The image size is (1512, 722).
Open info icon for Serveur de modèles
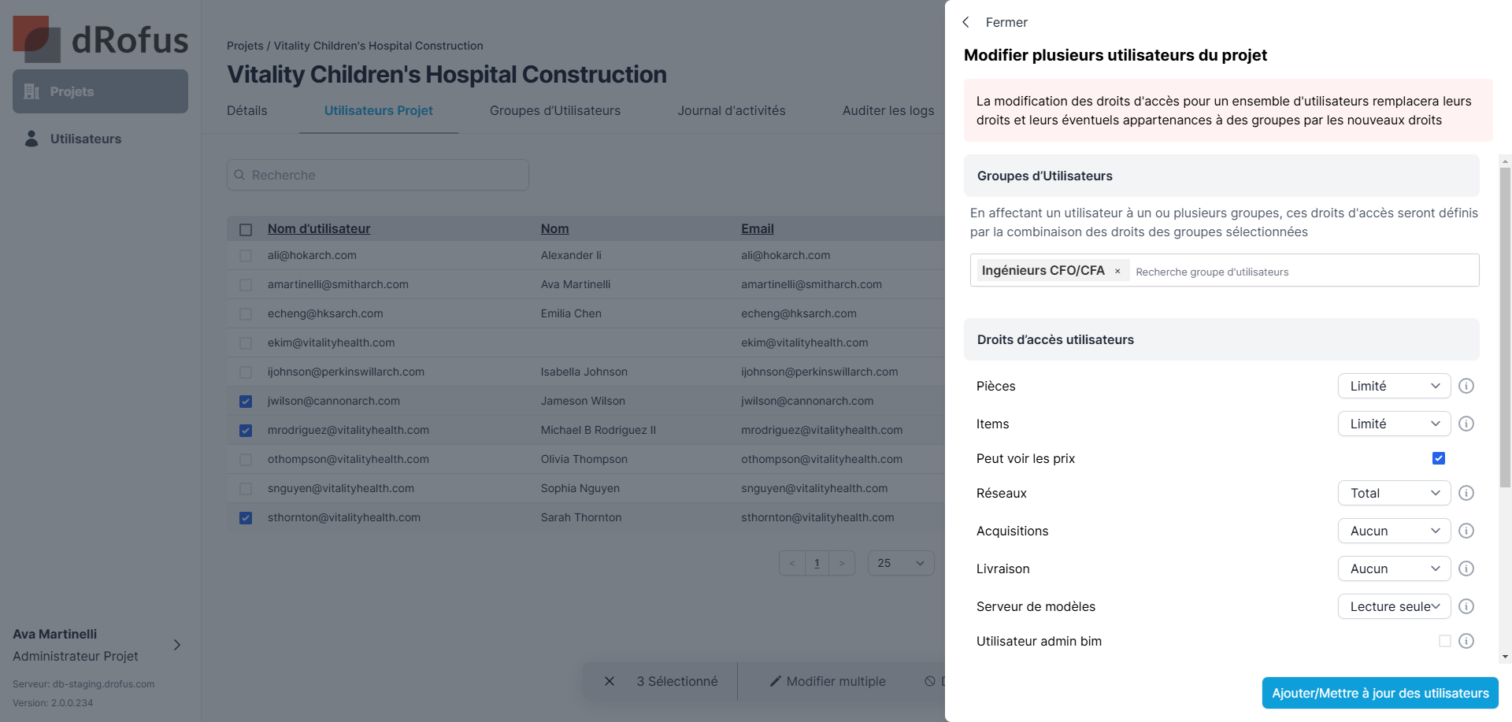pyautogui.click(x=1466, y=606)
